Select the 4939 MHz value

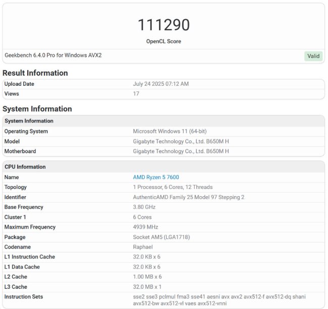coord(146,227)
